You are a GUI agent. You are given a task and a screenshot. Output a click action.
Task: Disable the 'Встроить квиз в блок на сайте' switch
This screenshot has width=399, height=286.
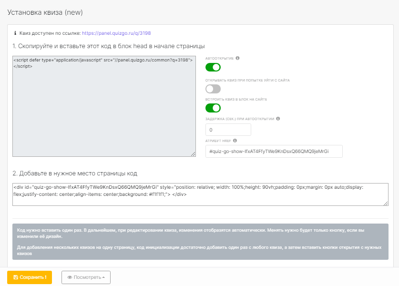click(213, 108)
